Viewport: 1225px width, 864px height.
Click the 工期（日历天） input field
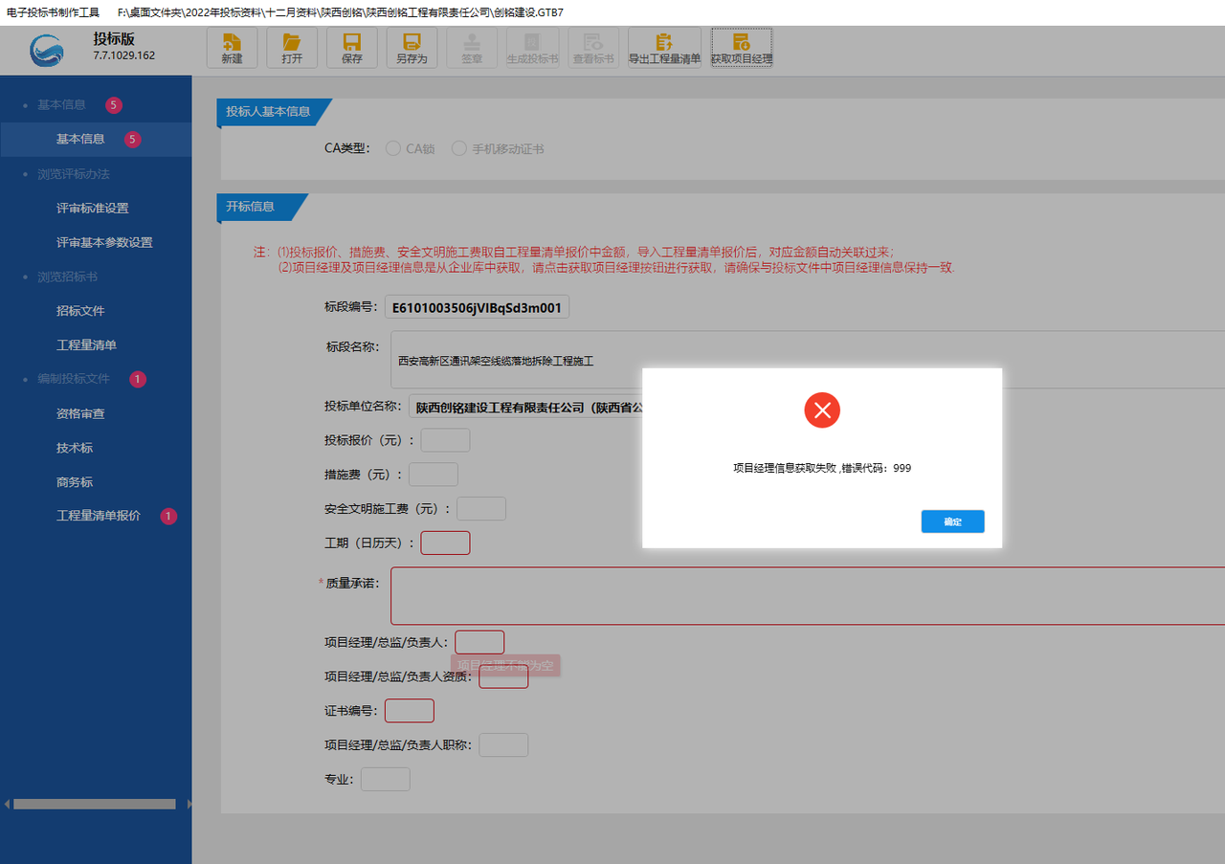point(445,543)
